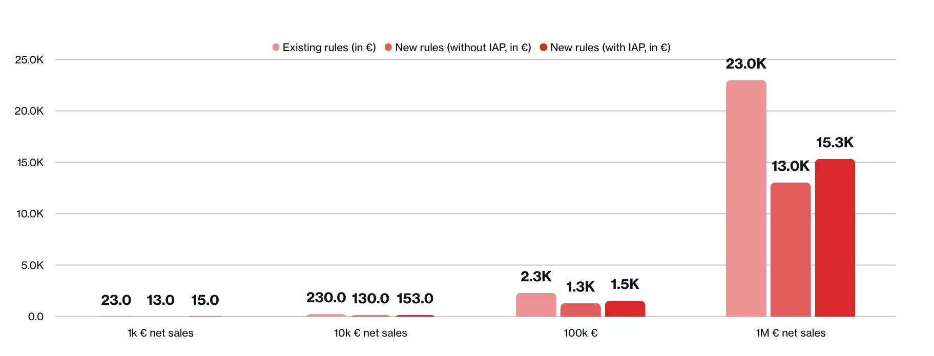
Task: Toggle "New rules (without IAP, in €)" legend label
Action: pyautogui.click(x=463, y=48)
